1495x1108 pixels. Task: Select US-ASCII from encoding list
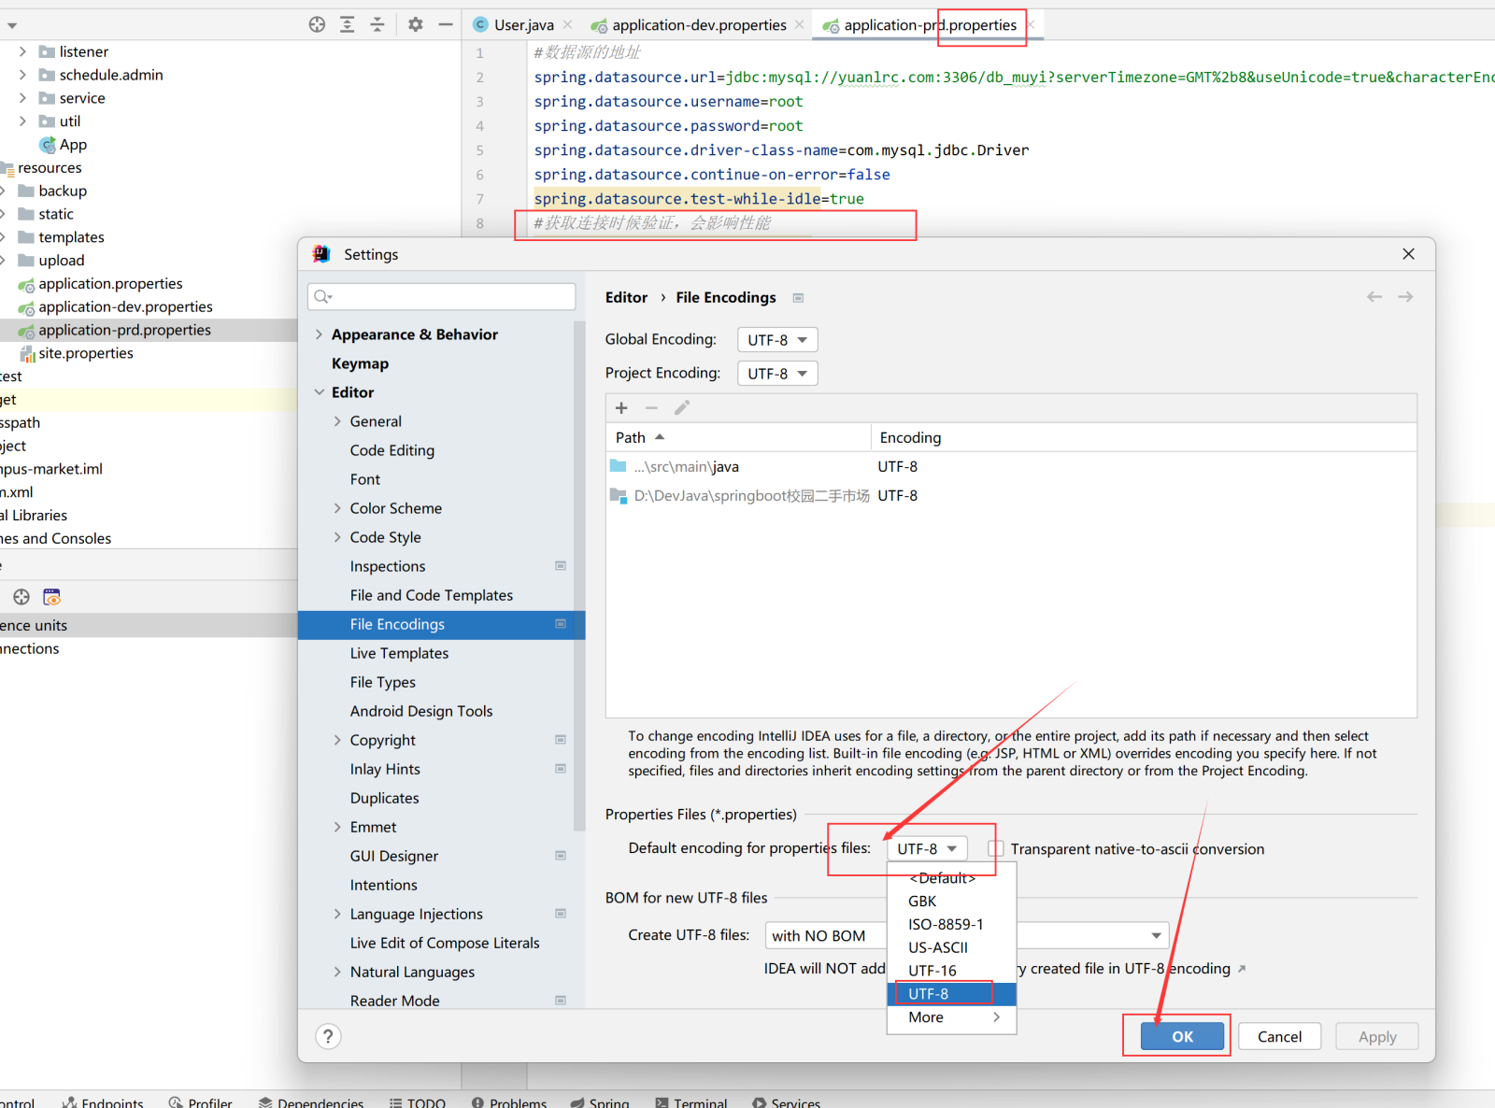pyautogui.click(x=951, y=947)
